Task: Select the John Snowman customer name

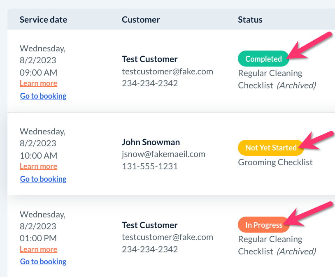Action: (151, 142)
